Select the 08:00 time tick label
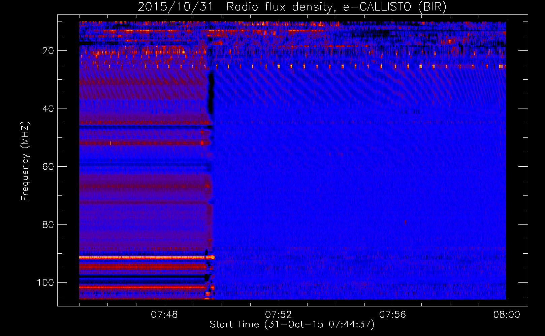 (x=507, y=315)
